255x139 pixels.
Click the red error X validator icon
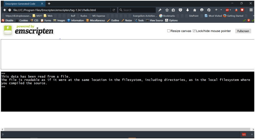click(248, 20)
